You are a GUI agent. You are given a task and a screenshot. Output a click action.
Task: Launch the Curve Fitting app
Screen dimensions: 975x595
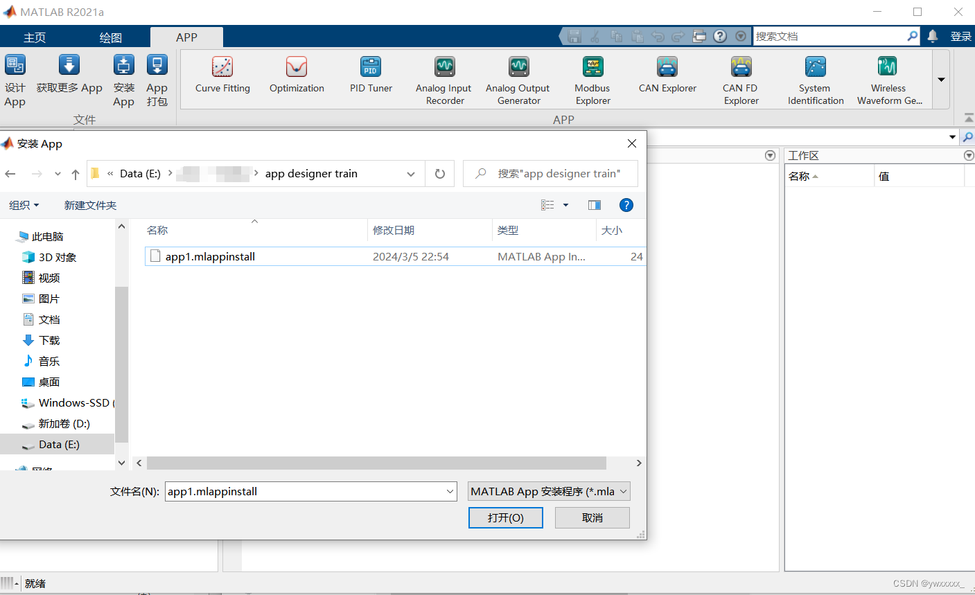pos(222,75)
